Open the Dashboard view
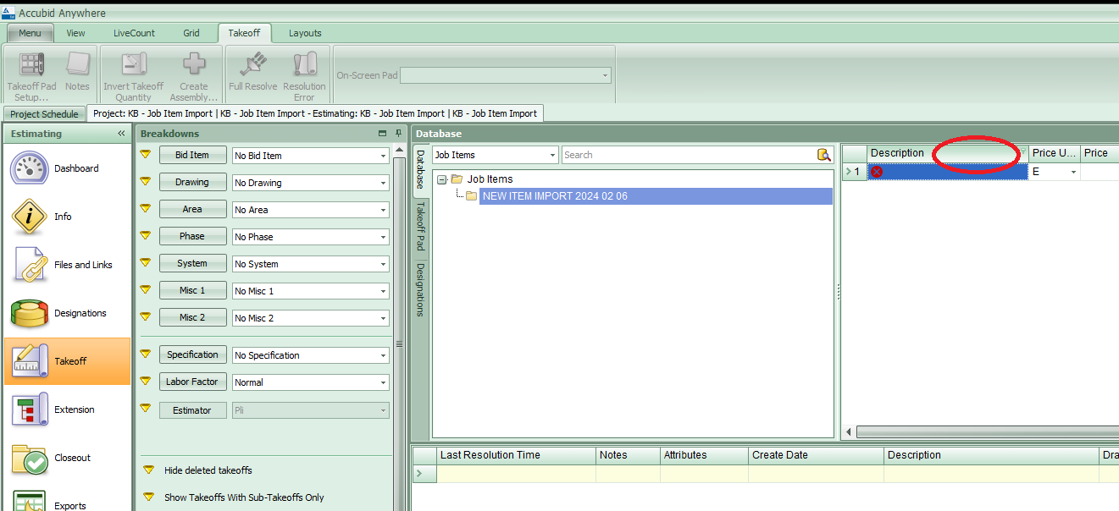The height and width of the screenshot is (511, 1119). [67, 168]
